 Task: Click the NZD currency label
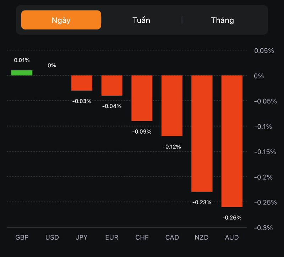[202, 237]
